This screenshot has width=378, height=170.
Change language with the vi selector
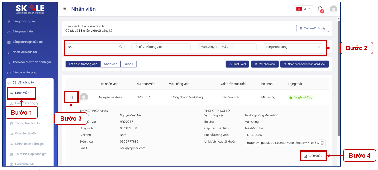[303, 9]
